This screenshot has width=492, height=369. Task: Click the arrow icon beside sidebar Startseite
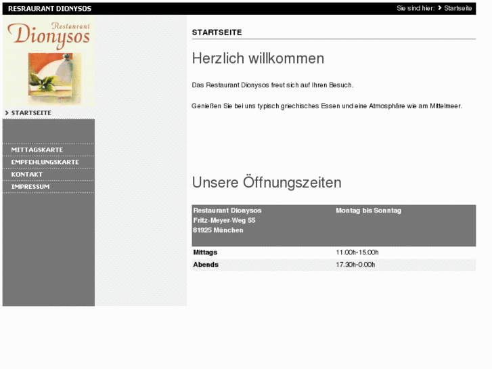pyautogui.click(x=7, y=112)
